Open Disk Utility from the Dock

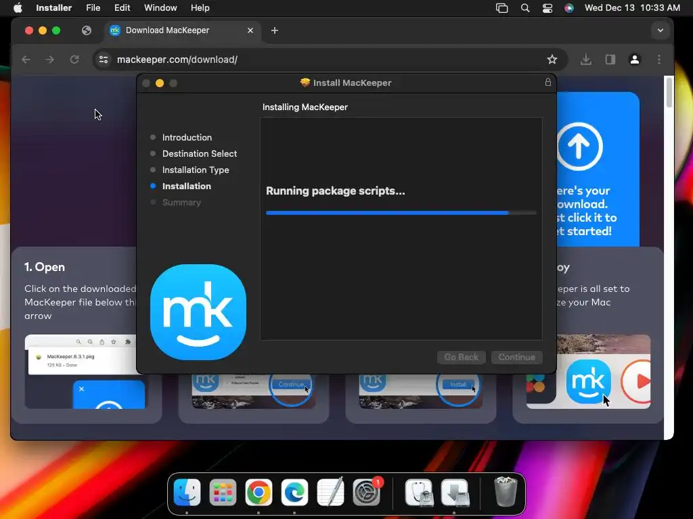(420, 492)
